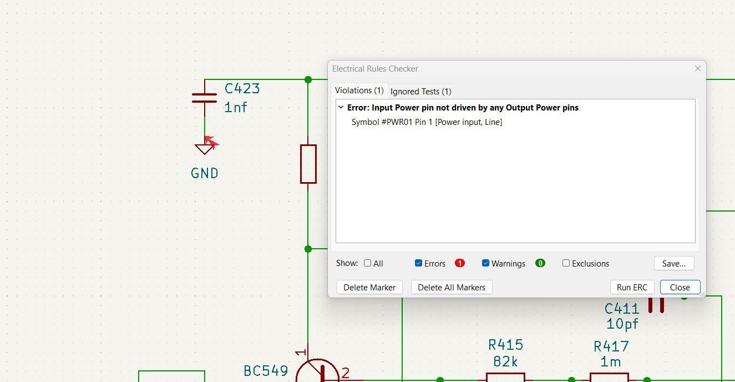Viewport: 735px width, 382px height.
Task: Select the R417 resistor symbol
Action: [609, 378]
